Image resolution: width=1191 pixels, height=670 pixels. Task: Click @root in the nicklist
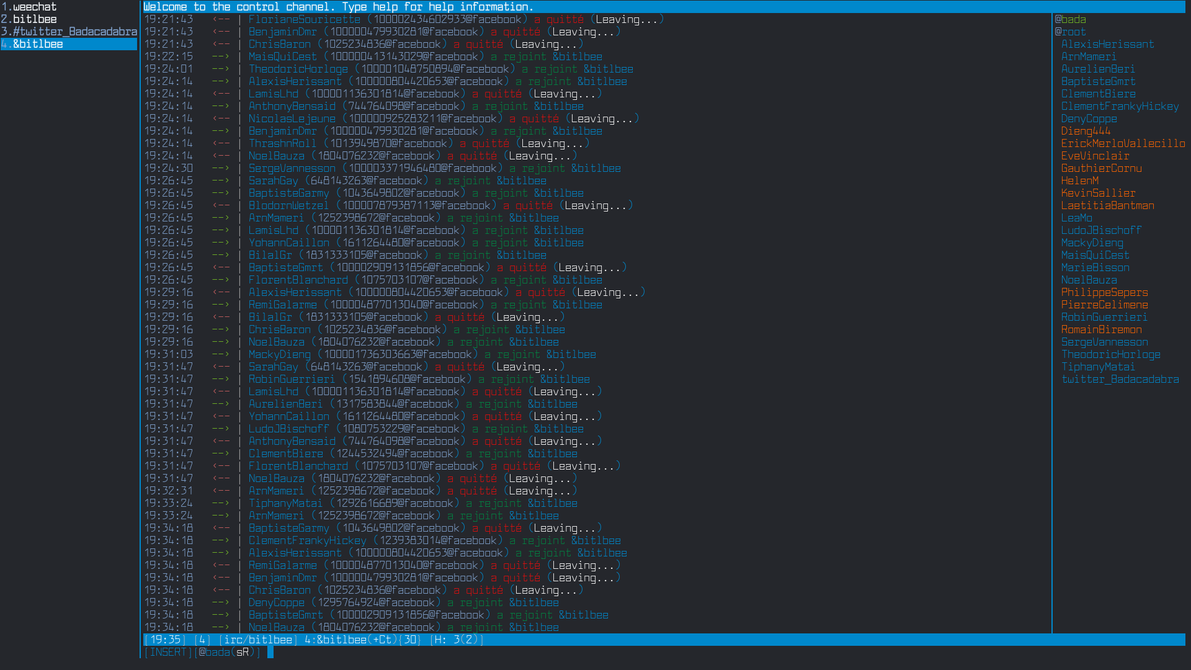pyautogui.click(x=1070, y=32)
